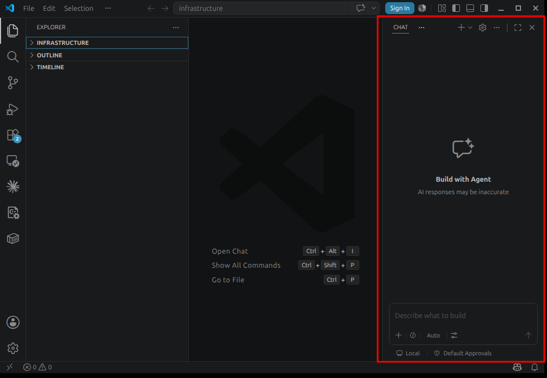Toggle the bottom panel visibility
Viewport: 547px width, 378px height.
click(470, 8)
